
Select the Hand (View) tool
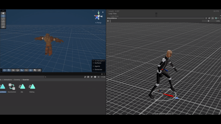3,13
